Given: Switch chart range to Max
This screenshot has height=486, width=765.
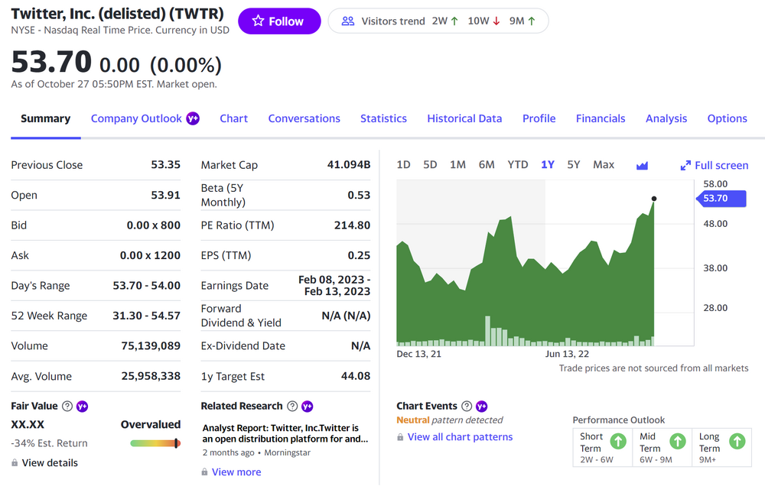Looking at the screenshot, I should click(604, 165).
